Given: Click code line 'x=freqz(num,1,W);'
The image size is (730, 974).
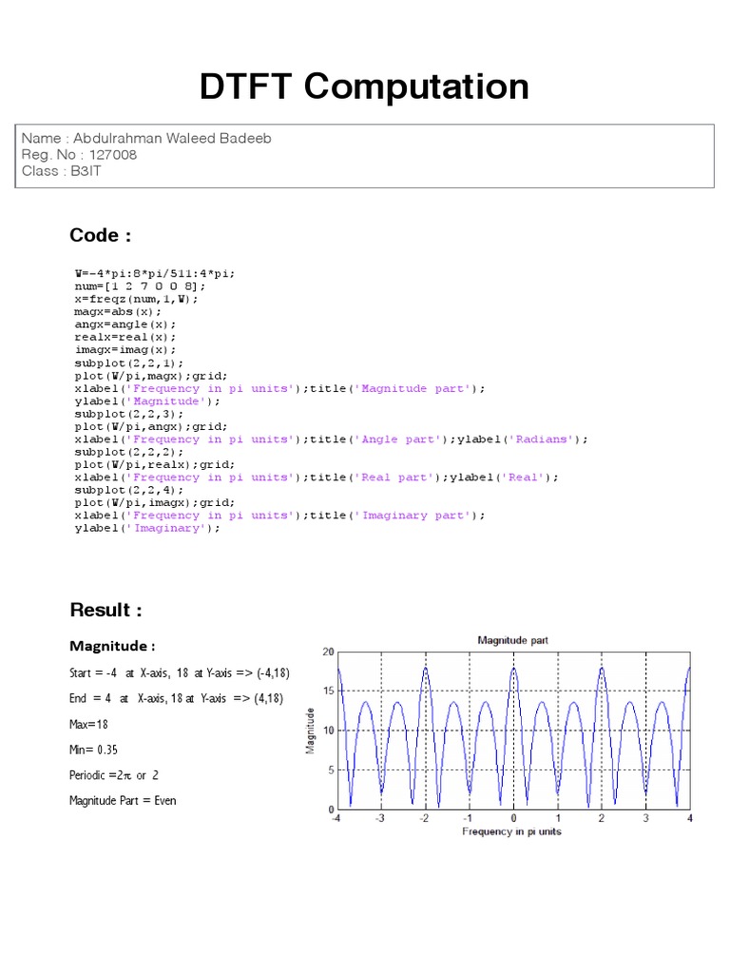Looking at the screenshot, I should click(x=136, y=299).
